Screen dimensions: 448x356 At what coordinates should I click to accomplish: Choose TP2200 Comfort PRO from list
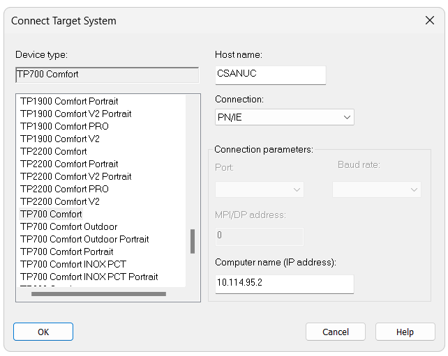coord(65,189)
